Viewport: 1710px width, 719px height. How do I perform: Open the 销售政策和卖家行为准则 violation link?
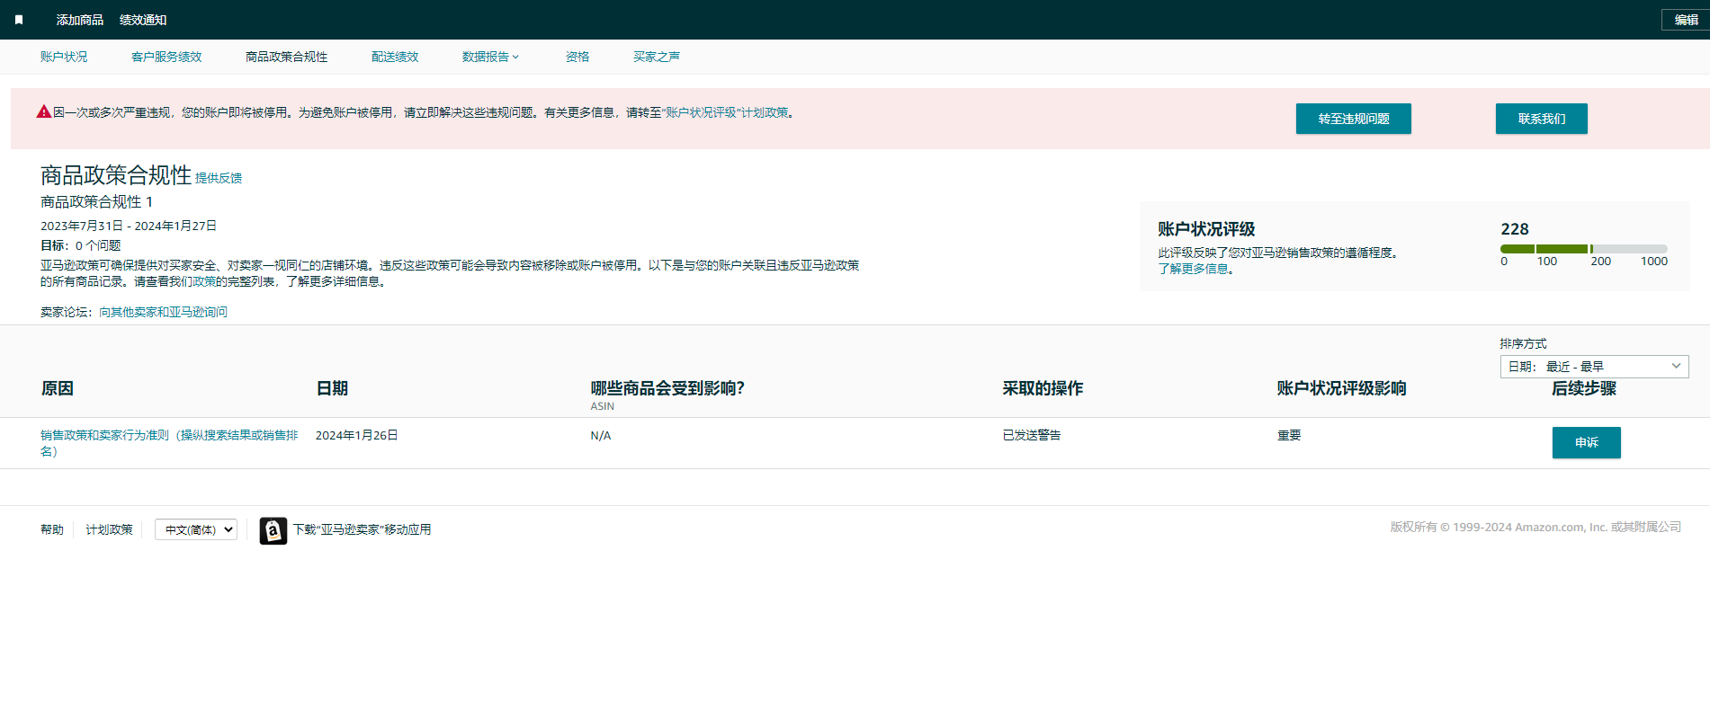coord(169,443)
